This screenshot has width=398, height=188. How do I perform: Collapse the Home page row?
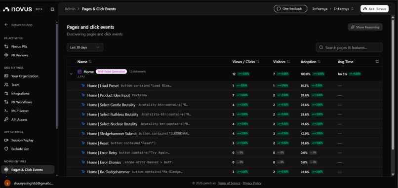point(71,74)
